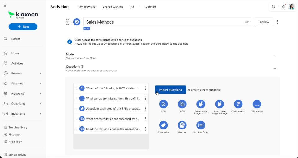
Task: Click the New button
Action: click(x=23, y=27)
